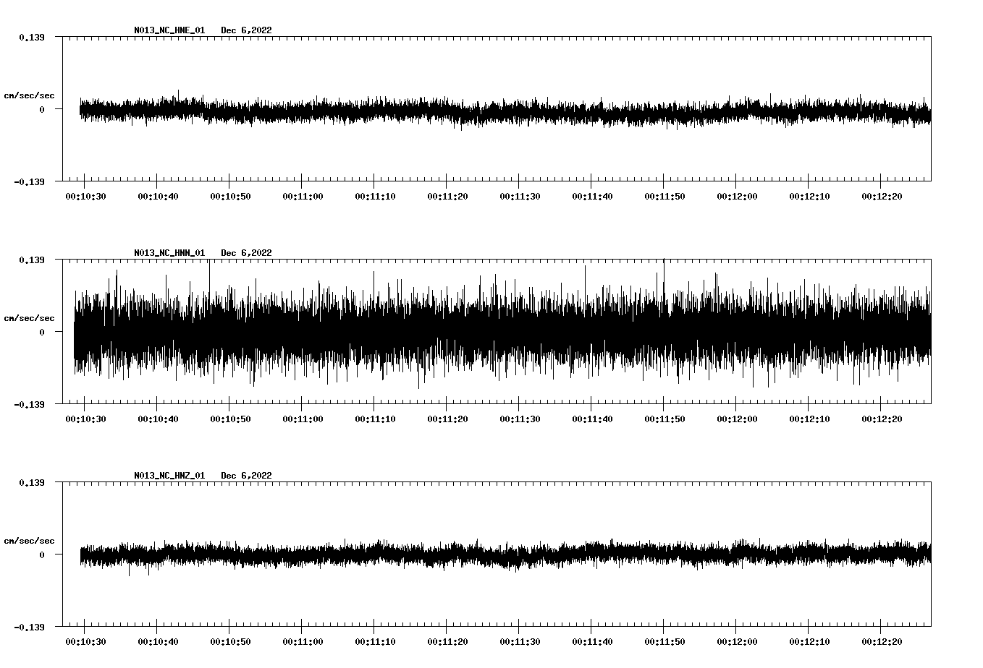
Task: Click the 00:12:10 time label under HNN plot
Action: point(809,419)
